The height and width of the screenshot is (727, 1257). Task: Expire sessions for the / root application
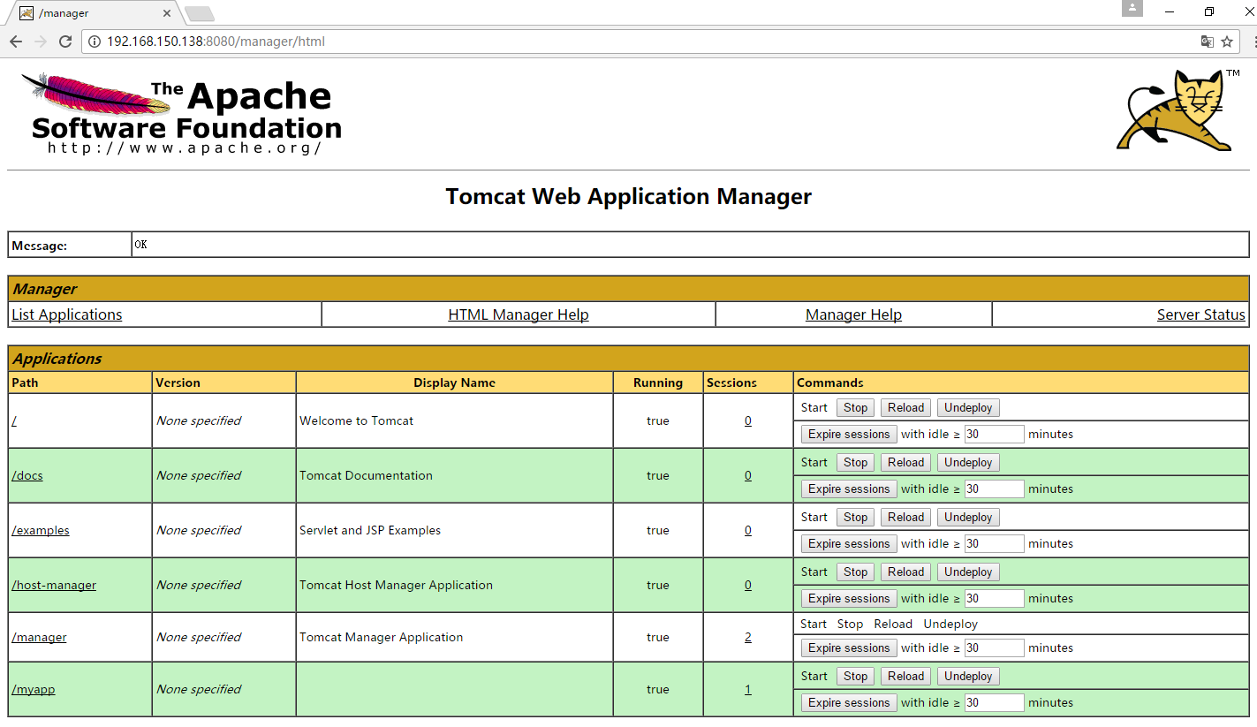point(849,434)
